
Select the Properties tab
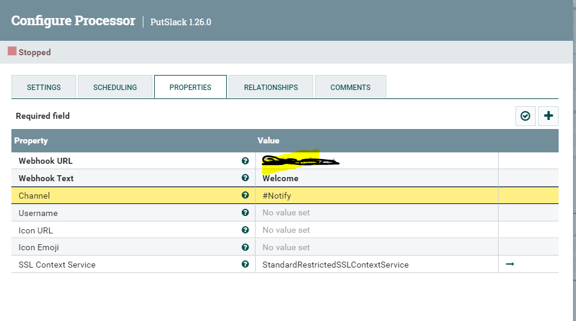(190, 87)
